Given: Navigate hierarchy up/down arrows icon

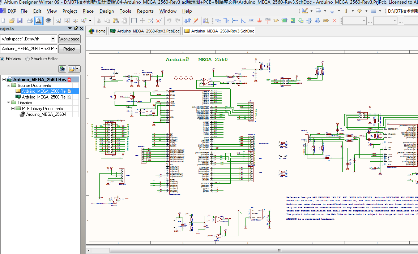Looking at the screenshot, I should point(188,21).
